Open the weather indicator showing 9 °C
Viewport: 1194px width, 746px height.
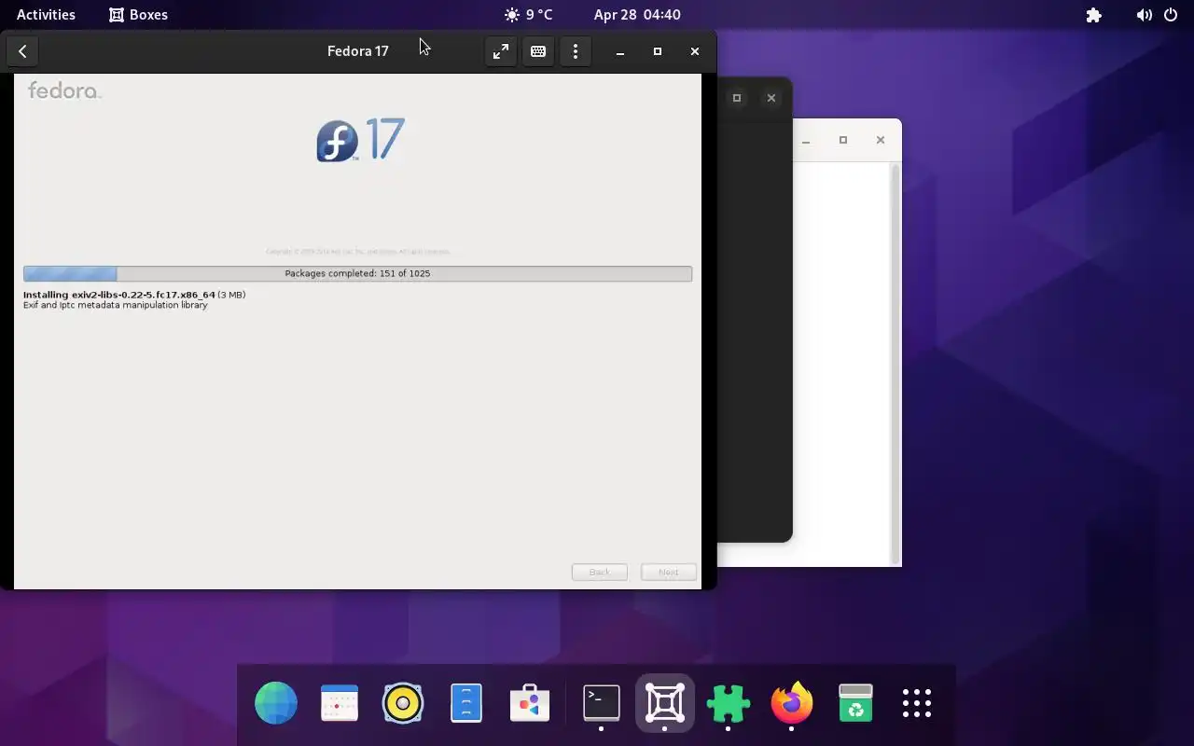528,15
